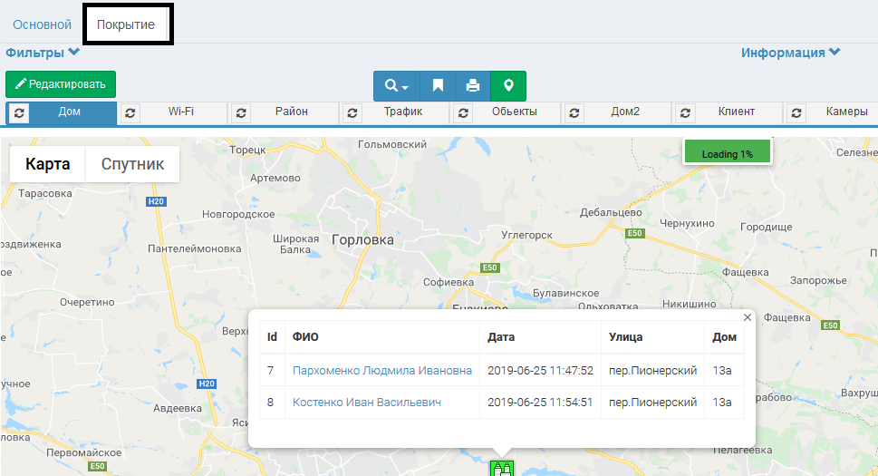Toggle the Дом layer button
Image resolution: width=878 pixels, height=476 pixels.
click(x=70, y=112)
